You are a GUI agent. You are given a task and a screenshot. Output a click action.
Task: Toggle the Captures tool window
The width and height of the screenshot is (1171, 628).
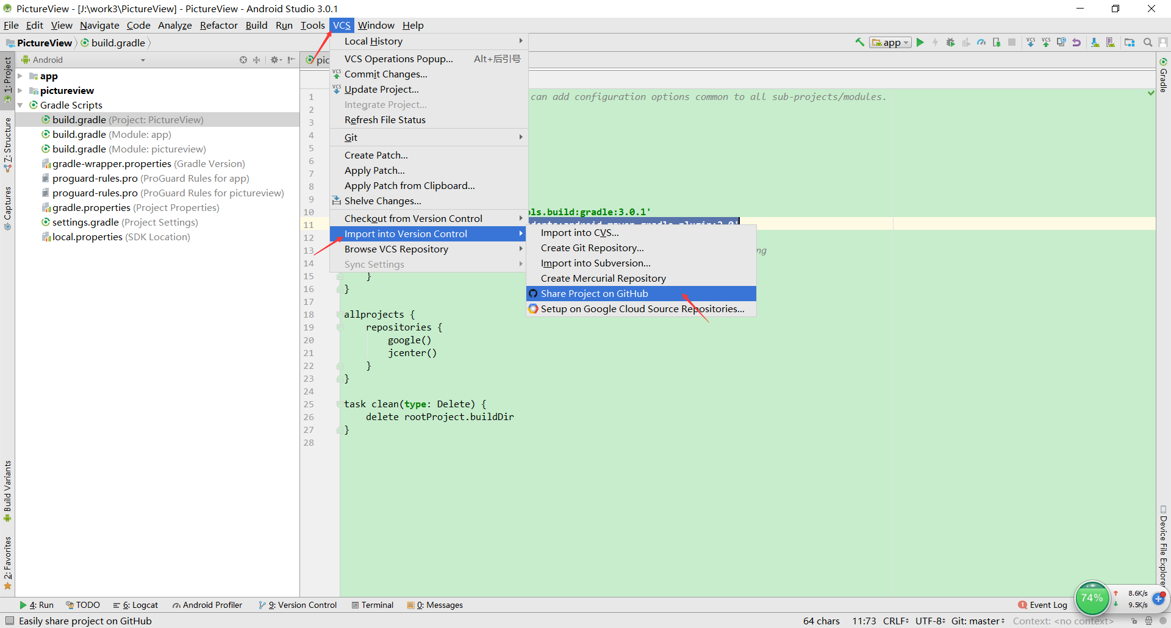[x=7, y=208]
